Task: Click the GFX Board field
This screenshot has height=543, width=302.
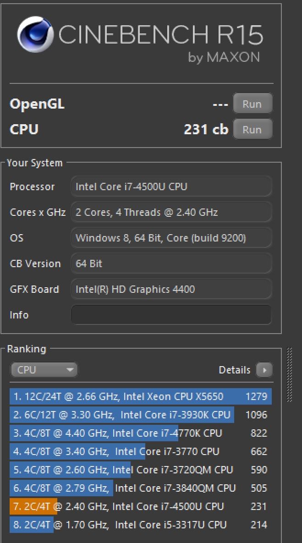Action: pos(171,289)
